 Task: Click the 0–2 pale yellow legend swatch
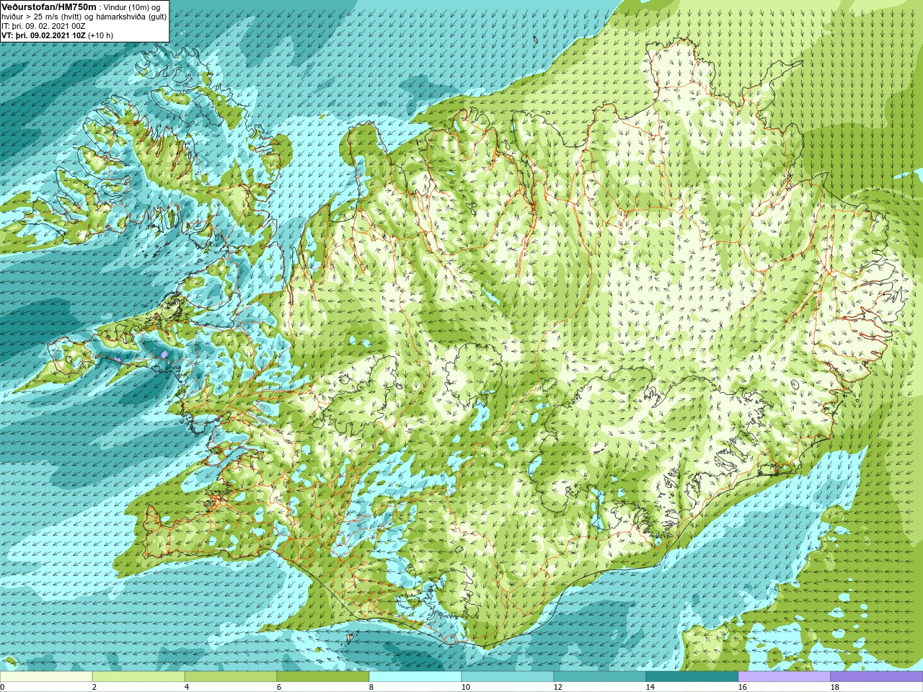point(46,677)
